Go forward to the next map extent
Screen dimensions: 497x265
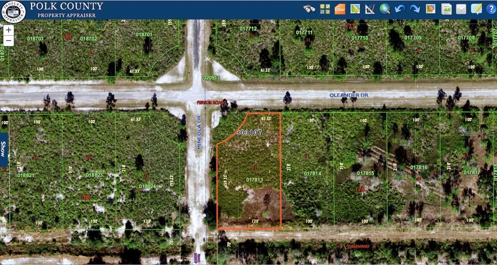[415, 9]
